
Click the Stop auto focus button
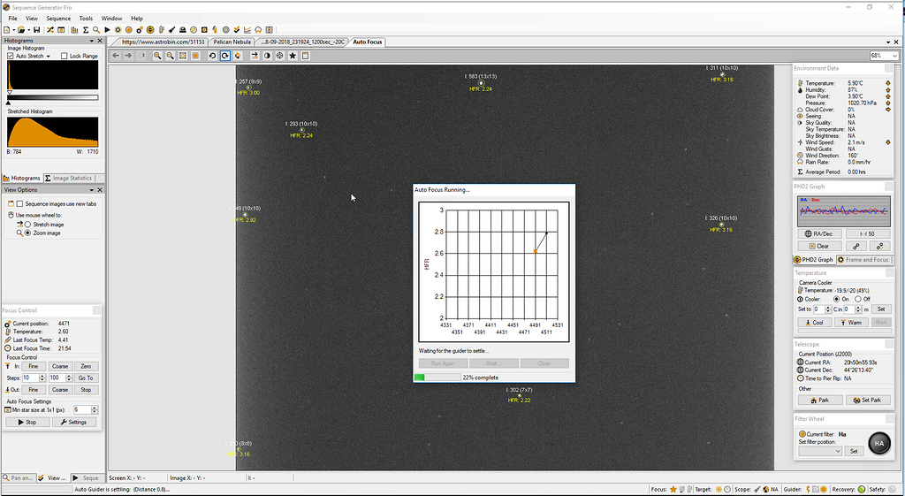coord(27,422)
